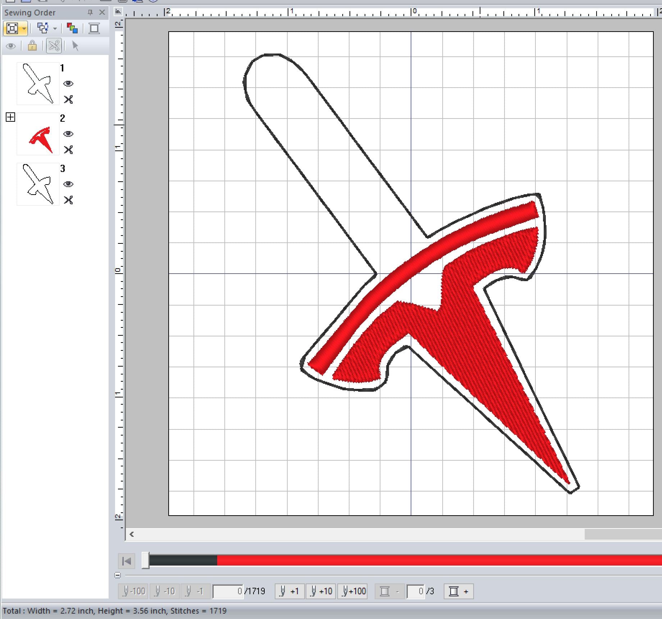Image resolution: width=662 pixels, height=619 pixels.
Task: Click the dark gray segment of stitch bar
Action: (x=183, y=560)
